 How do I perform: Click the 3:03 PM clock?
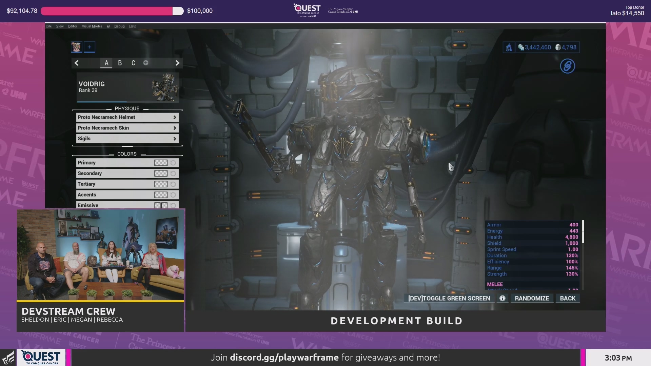[618, 358]
